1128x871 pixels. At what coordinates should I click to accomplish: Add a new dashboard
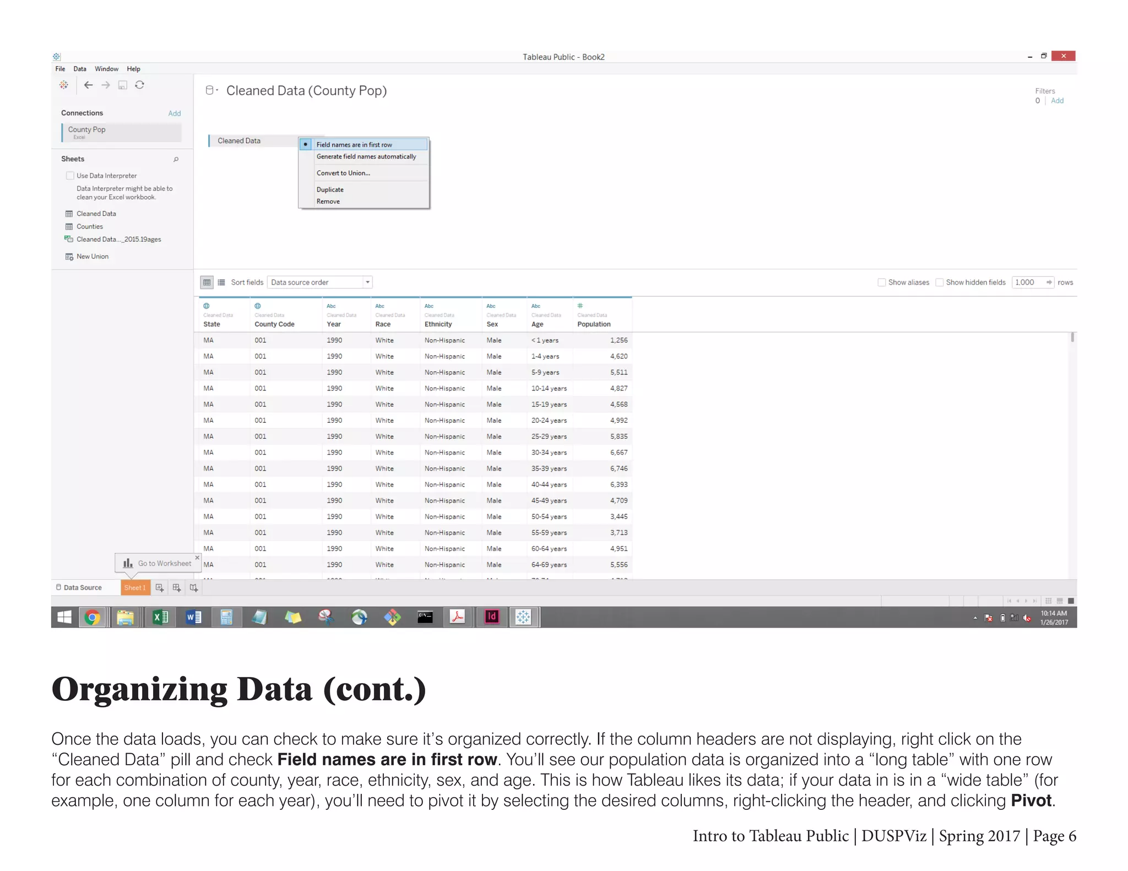(x=176, y=587)
